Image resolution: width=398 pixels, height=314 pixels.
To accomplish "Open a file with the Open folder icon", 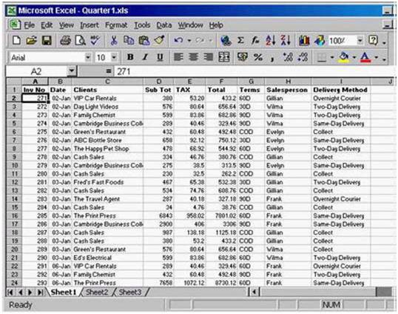I will point(32,41).
